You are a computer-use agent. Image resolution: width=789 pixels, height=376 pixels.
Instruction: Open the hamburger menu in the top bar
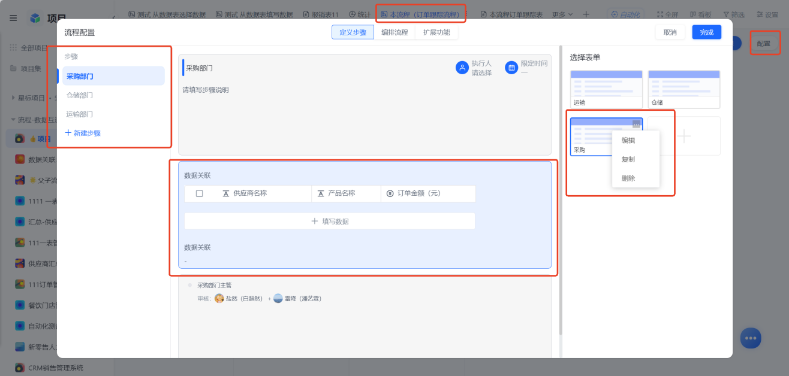click(13, 18)
